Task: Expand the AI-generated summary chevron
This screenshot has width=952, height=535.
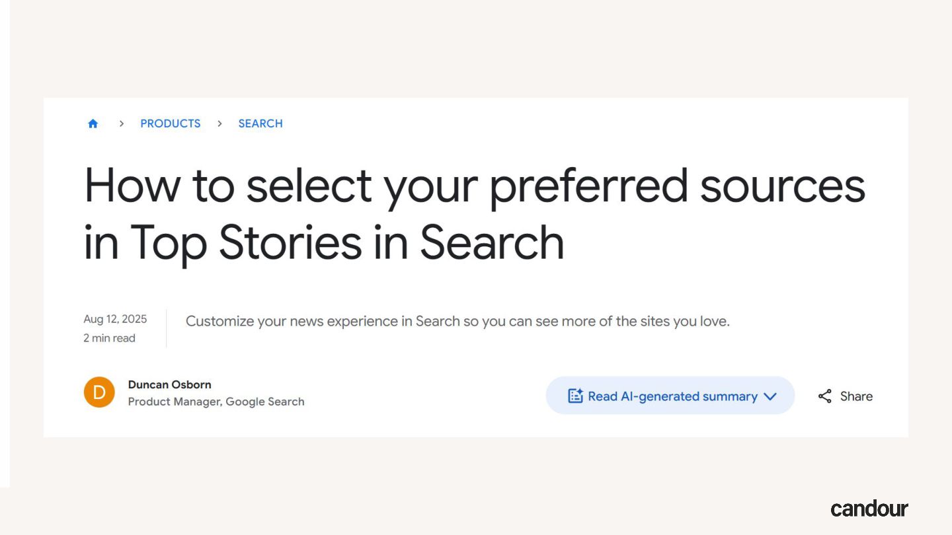Action: (770, 396)
